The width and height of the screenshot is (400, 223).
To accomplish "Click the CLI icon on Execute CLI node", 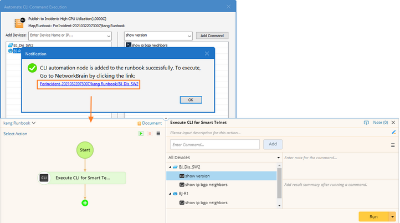I will coord(44,178).
